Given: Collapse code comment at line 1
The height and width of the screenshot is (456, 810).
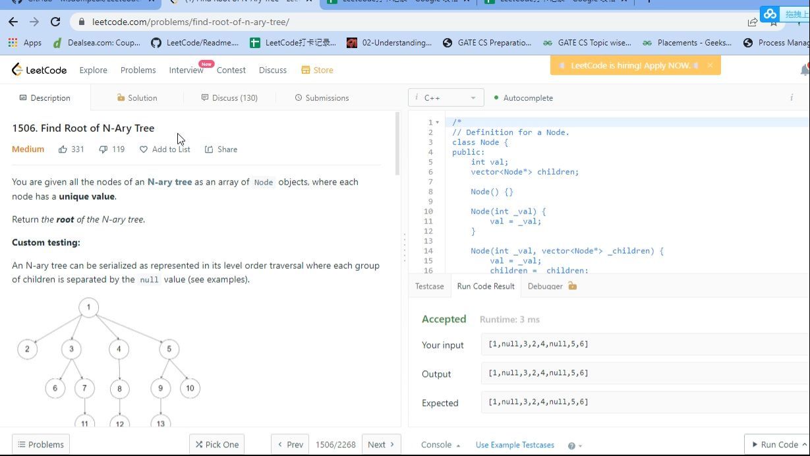Looking at the screenshot, I should click(438, 123).
